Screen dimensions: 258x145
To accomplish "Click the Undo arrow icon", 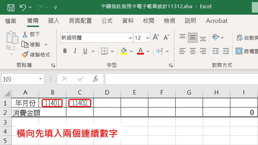I will point(23,6).
